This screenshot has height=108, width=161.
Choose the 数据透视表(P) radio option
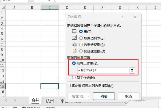[81, 38]
